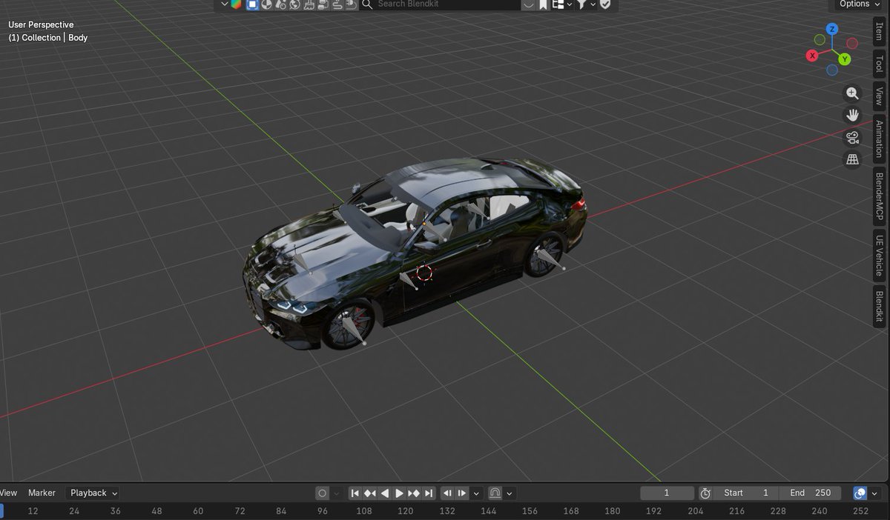
Task: Open the timeline overlay options dropdown
Action: 874,493
